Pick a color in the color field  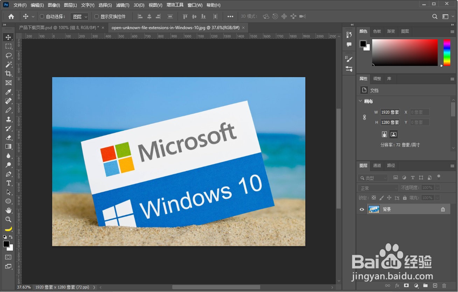(405, 52)
